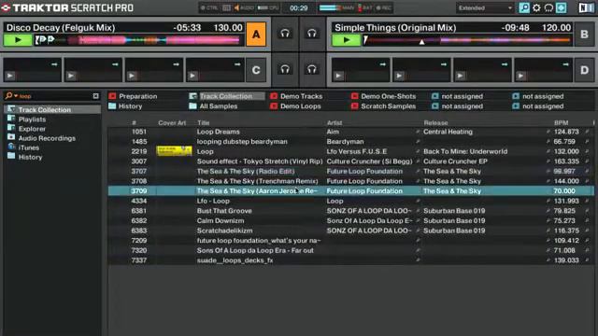
Task: Toggle maximized browser magnifier icon
Action: coord(524,7)
